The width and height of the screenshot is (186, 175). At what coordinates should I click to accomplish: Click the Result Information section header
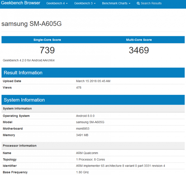point(93,72)
